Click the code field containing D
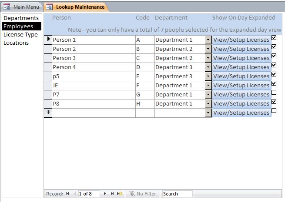285x202 pixels. pyautogui.click(x=145, y=67)
